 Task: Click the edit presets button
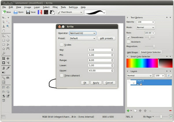tap(106, 38)
